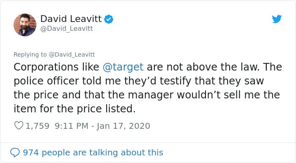The height and width of the screenshot is (163, 296).
Task: Click the speech bubble conversation icon
Action: click(15, 152)
